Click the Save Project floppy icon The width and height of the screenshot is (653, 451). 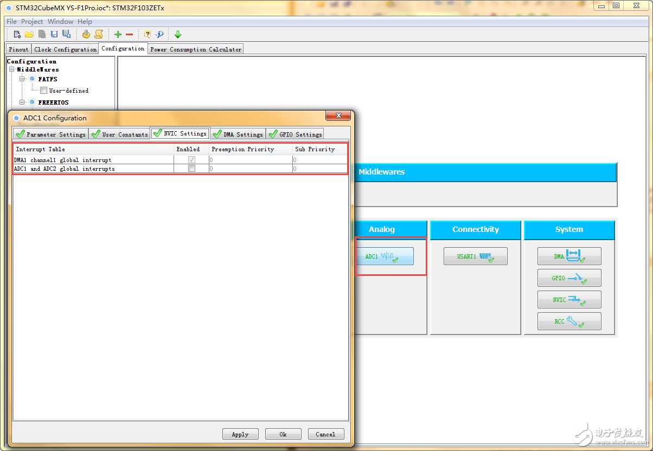(54, 34)
